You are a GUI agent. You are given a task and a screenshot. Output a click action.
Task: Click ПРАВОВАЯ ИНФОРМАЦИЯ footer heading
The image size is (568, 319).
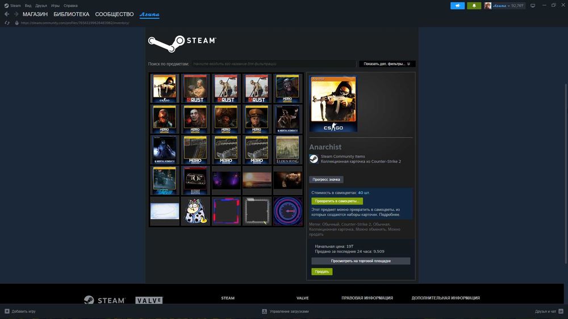[367, 298]
